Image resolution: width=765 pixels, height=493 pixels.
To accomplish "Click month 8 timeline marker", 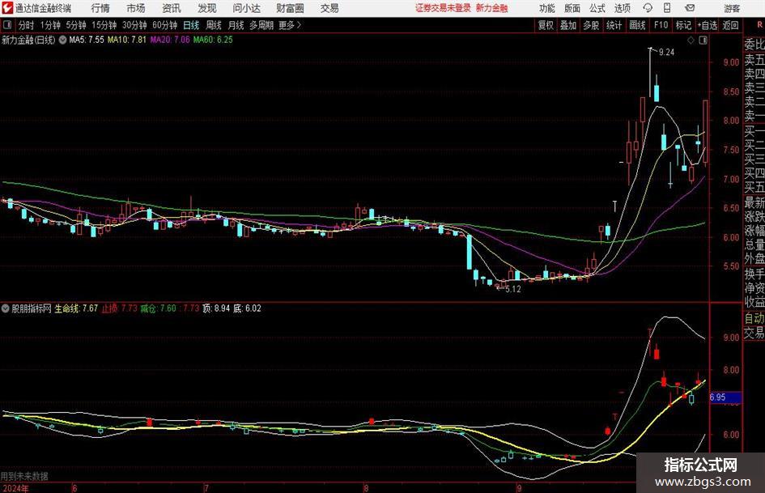I will tap(365, 488).
